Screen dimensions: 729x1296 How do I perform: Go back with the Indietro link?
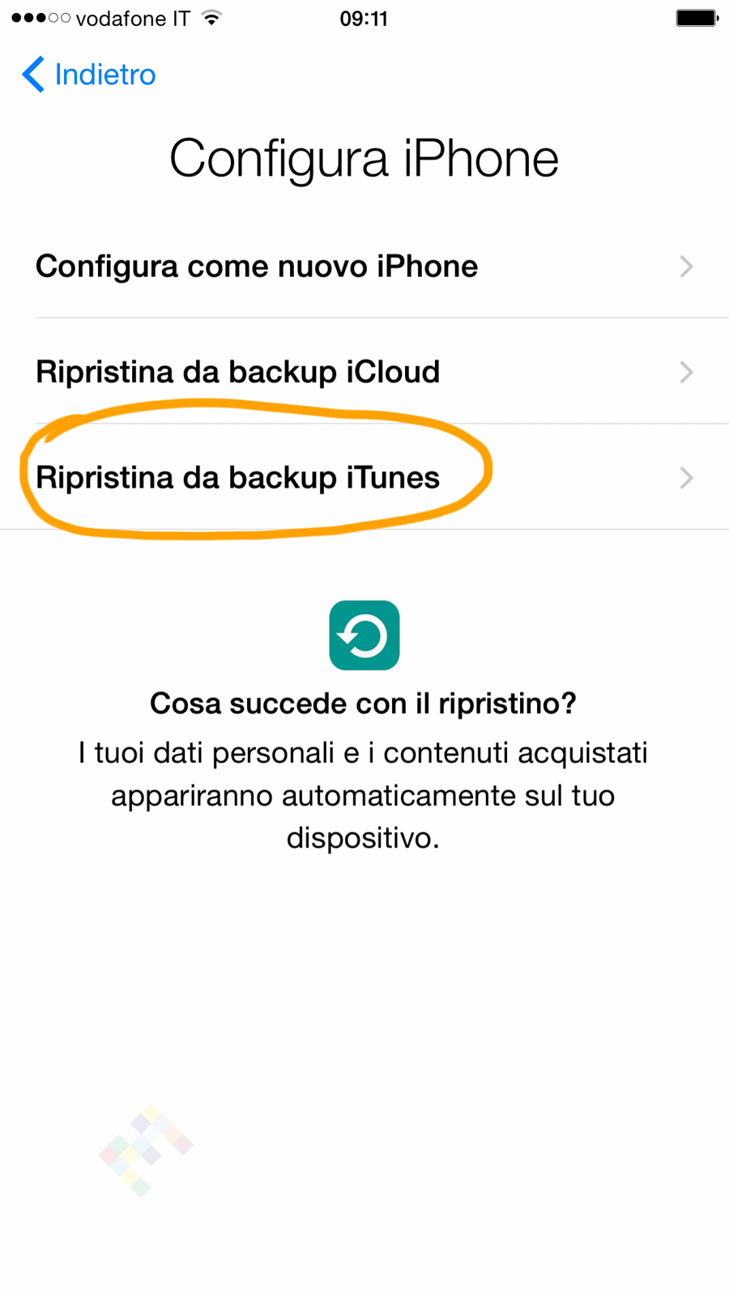(x=104, y=75)
